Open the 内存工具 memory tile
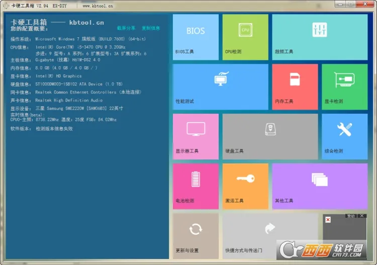Image resolution: width=377 pixels, height=265 pixels. 295,87
